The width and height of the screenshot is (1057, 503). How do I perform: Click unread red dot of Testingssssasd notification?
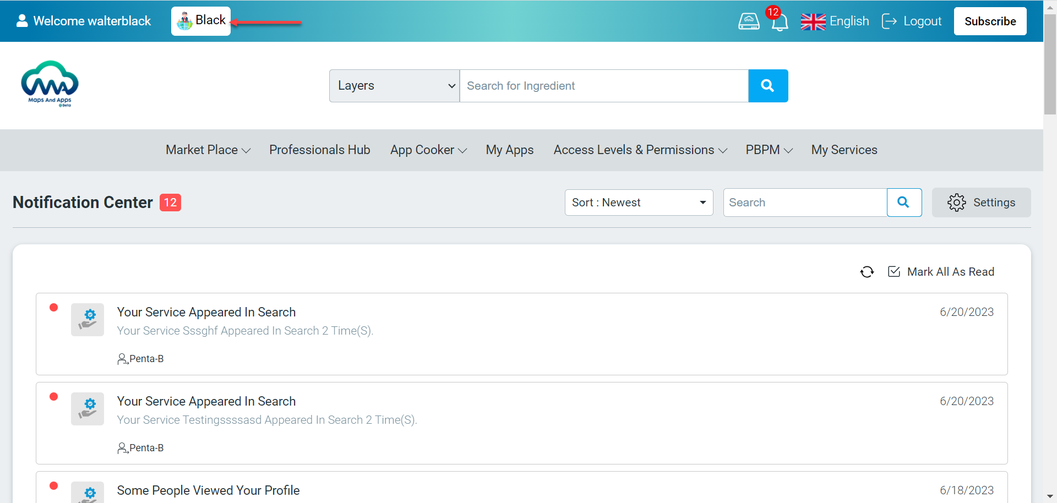(54, 397)
